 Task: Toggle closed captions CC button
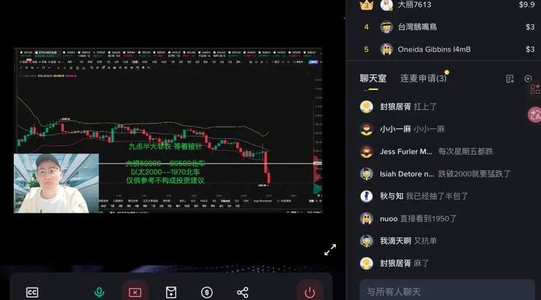(x=32, y=292)
